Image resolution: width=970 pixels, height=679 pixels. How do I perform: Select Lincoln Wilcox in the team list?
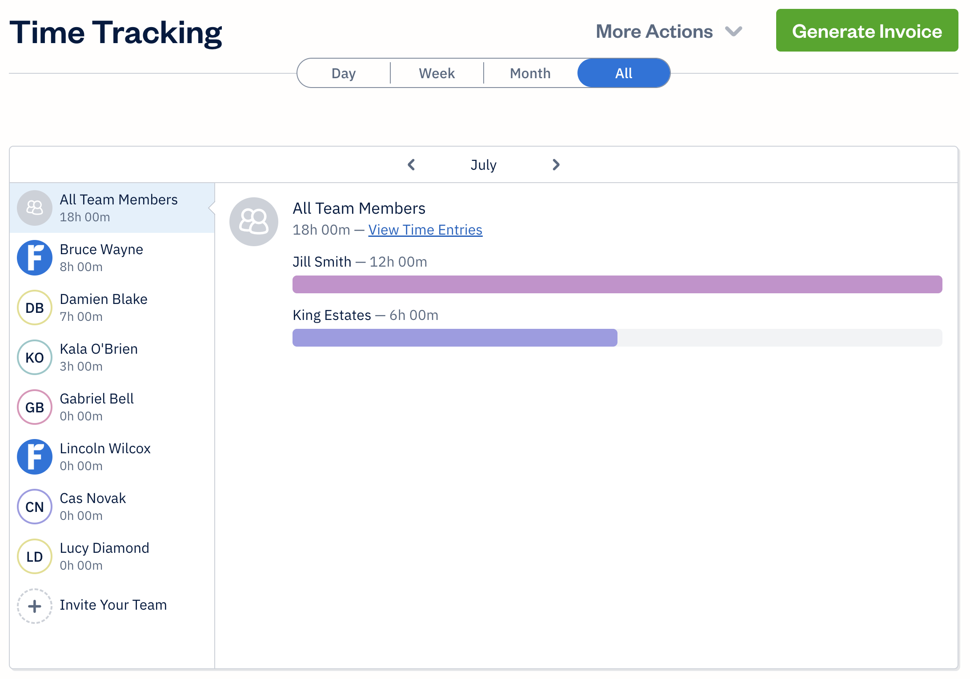(x=112, y=456)
